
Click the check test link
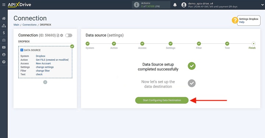click(x=39, y=74)
